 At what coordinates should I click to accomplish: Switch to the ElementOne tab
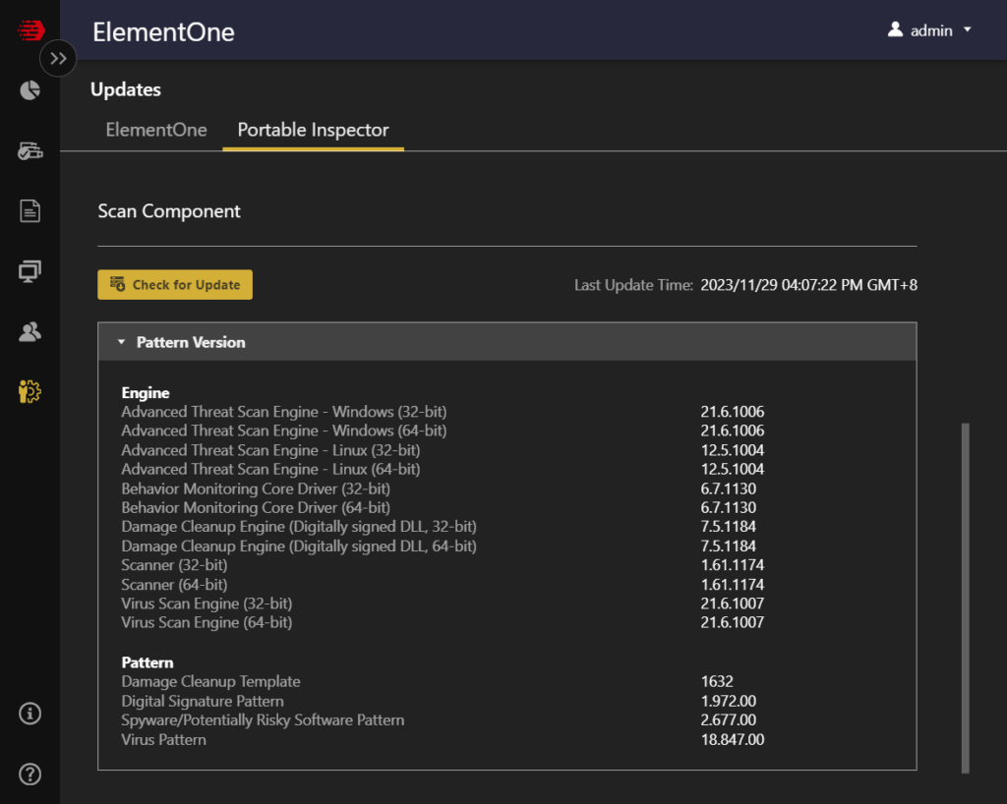[156, 130]
